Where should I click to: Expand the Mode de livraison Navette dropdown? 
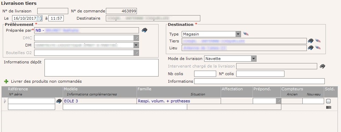tap(253, 59)
